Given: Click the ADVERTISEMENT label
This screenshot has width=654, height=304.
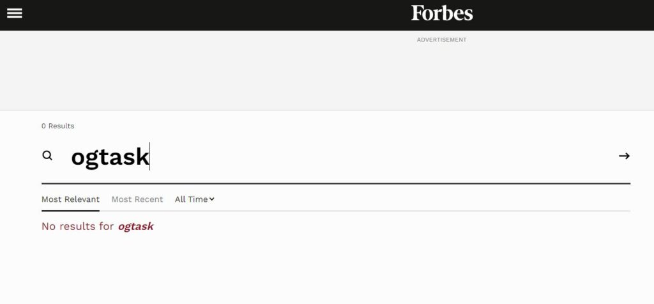Looking at the screenshot, I should (442, 40).
